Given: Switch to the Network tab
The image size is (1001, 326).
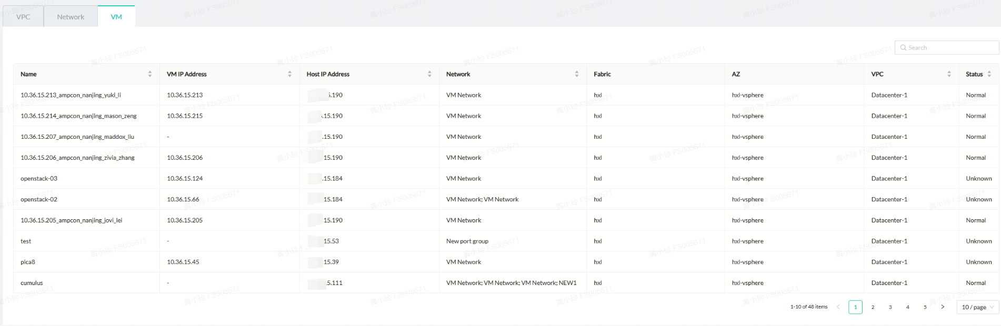Looking at the screenshot, I should pyautogui.click(x=71, y=17).
